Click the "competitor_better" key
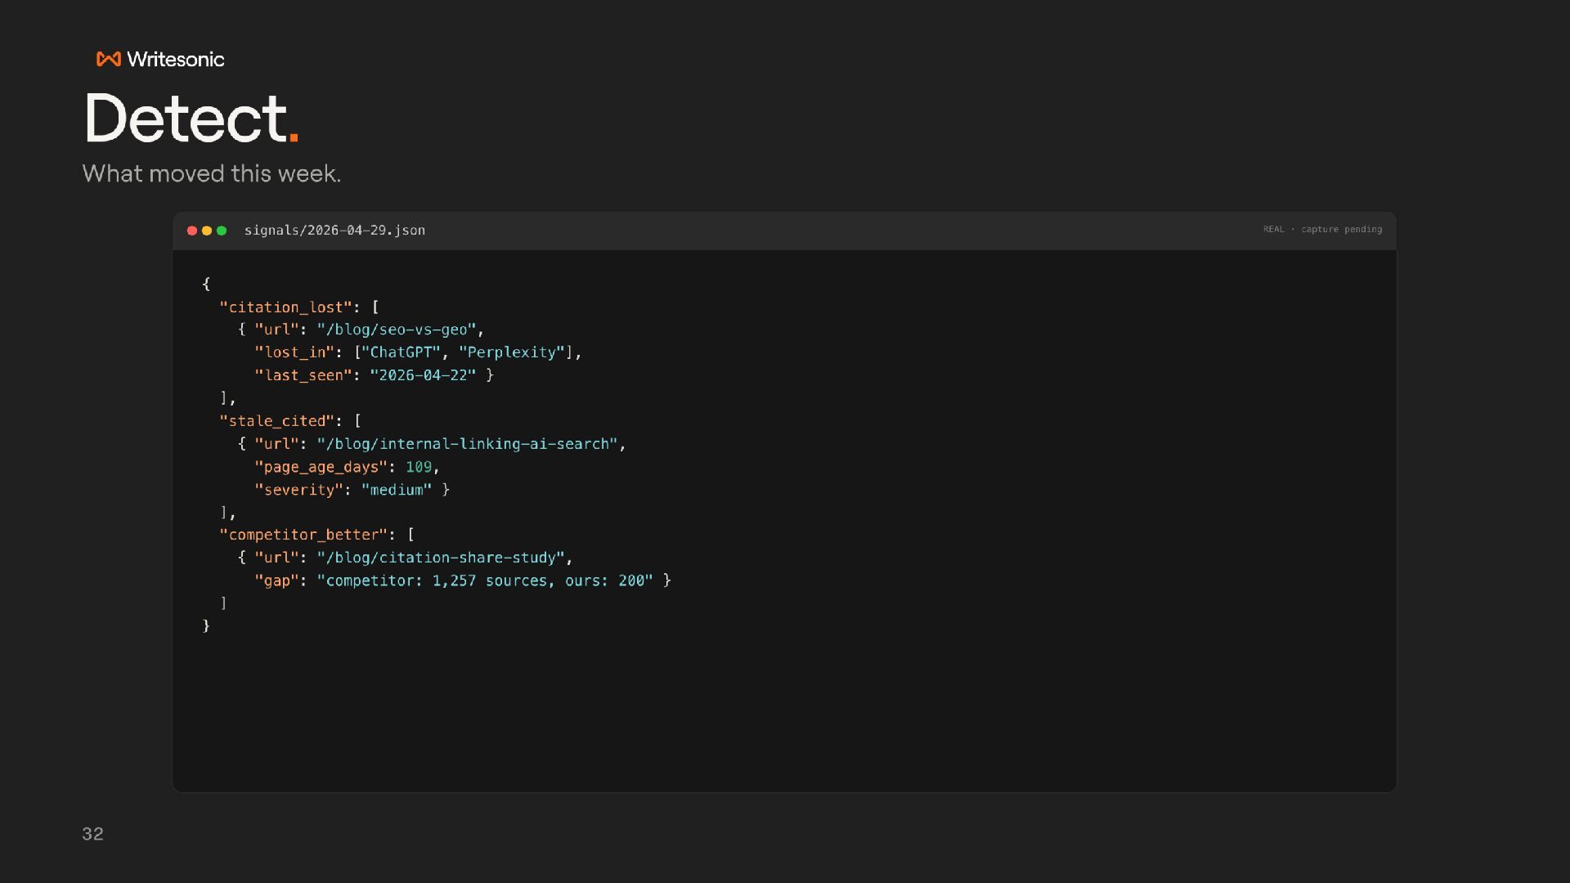This screenshot has height=883, width=1570. coord(303,535)
